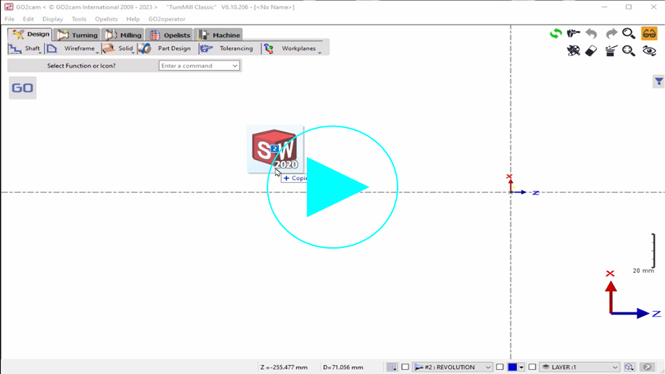Click the blue color swatch in status bar

(512, 367)
